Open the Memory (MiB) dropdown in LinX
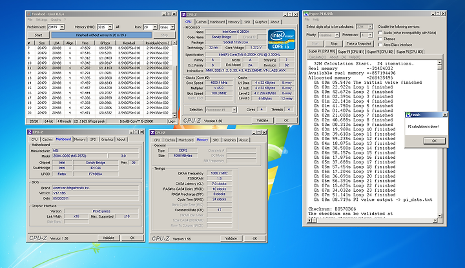The height and width of the screenshot is (268, 465). click(x=110, y=27)
